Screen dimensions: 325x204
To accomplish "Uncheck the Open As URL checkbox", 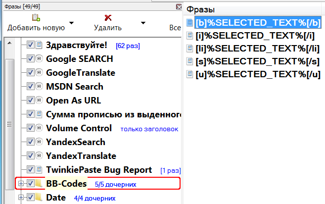I will [31, 100].
